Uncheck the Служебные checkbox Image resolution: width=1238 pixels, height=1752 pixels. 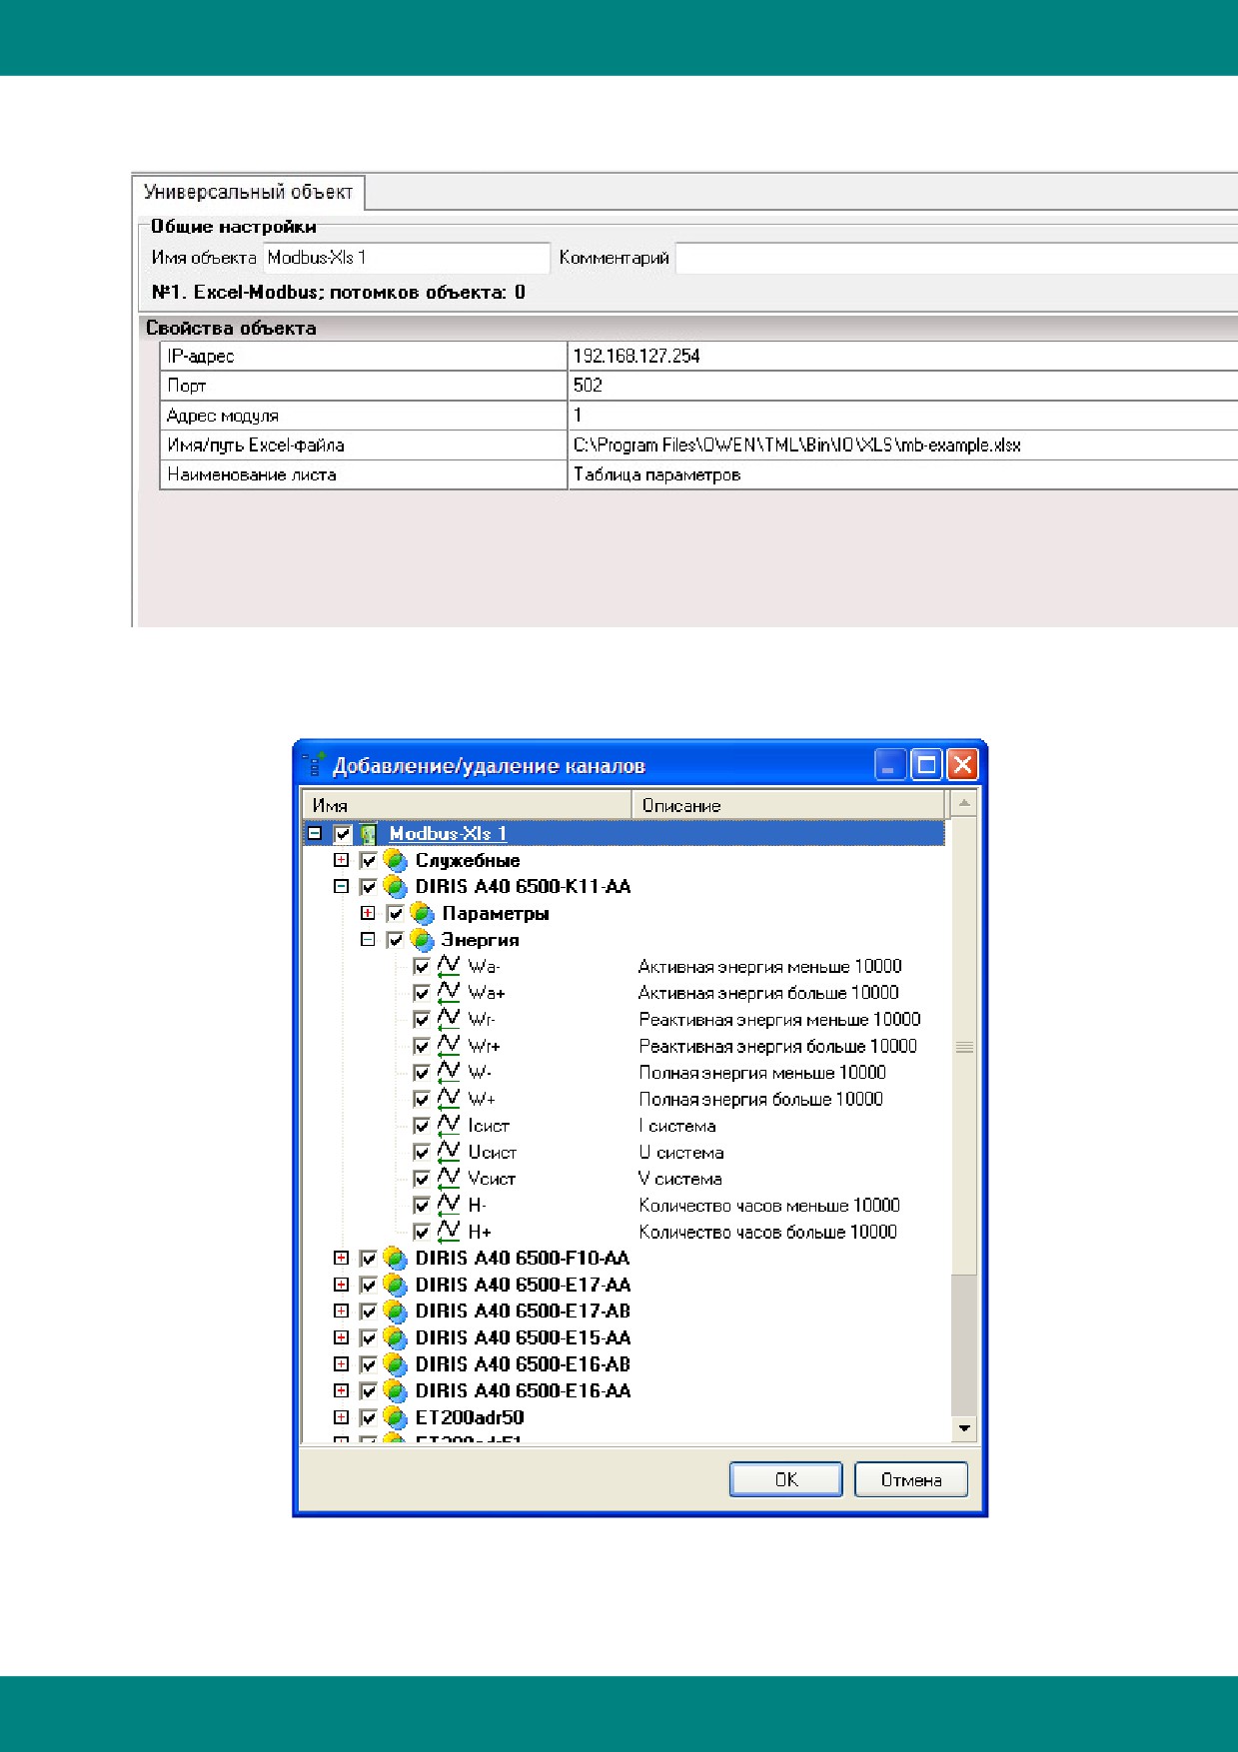[x=369, y=860]
